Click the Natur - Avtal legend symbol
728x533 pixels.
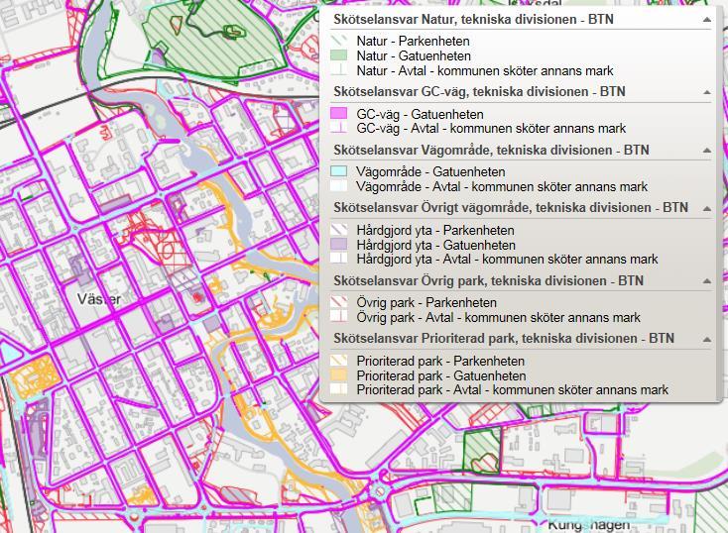coord(338,70)
